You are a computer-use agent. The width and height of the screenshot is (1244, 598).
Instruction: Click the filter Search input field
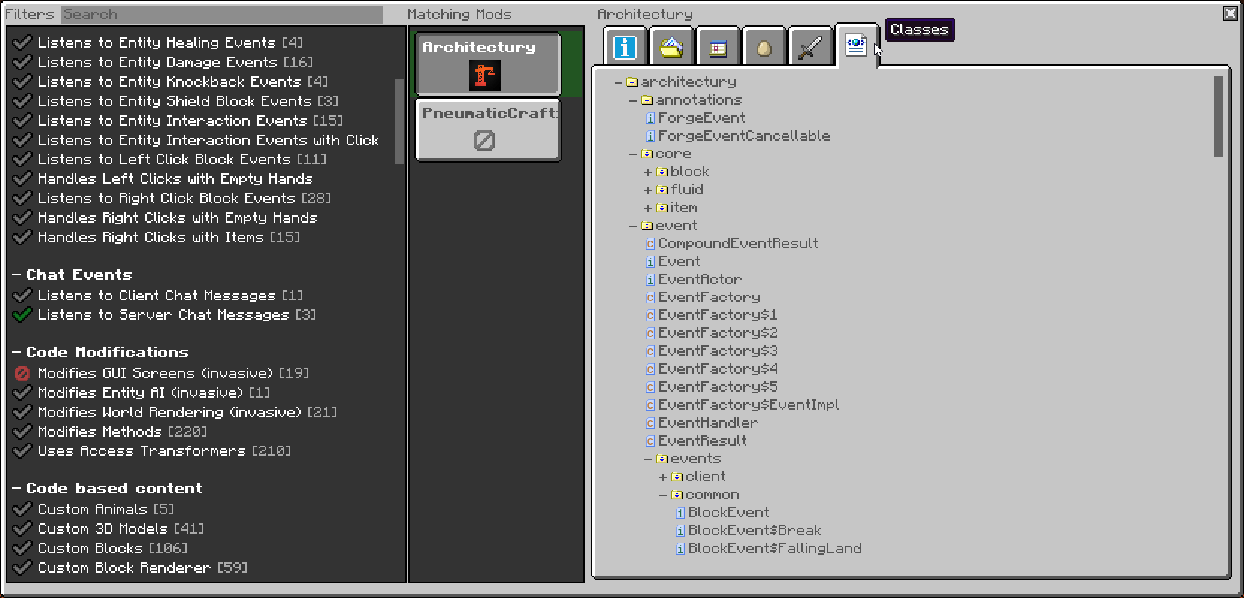pos(222,14)
